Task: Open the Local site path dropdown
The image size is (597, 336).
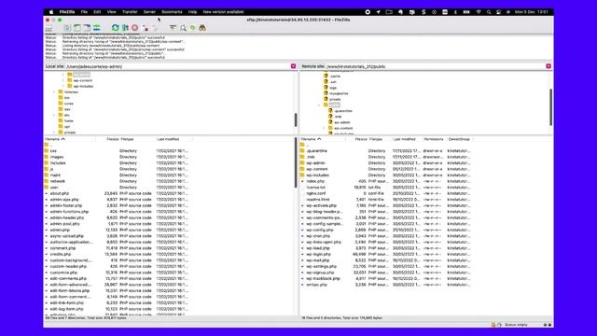Action: pyautogui.click(x=293, y=66)
